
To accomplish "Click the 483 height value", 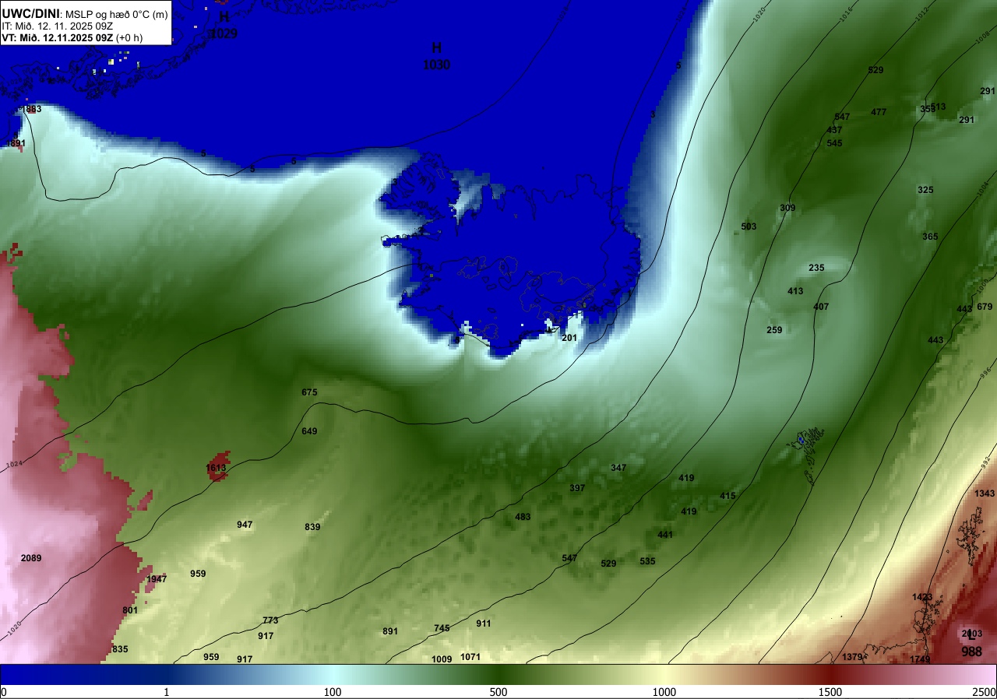I will point(523,517).
